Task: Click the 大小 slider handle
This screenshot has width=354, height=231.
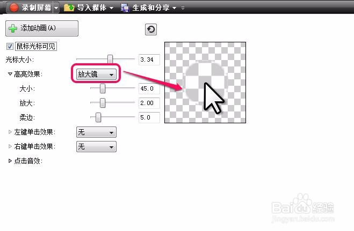Action: pyautogui.click(x=103, y=88)
